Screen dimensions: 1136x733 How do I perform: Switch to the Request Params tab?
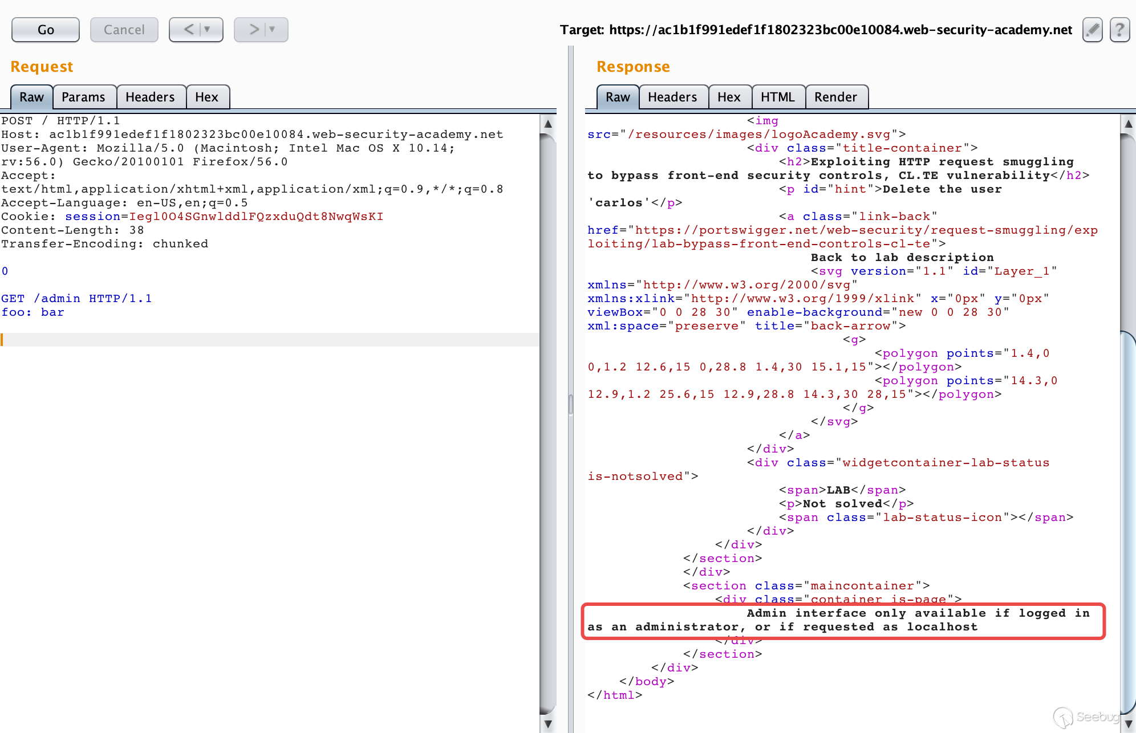(83, 97)
